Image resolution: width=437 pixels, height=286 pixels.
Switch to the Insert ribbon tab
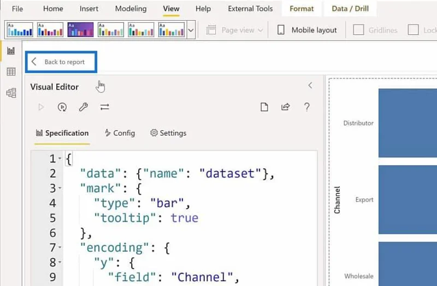pyautogui.click(x=88, y=9)
